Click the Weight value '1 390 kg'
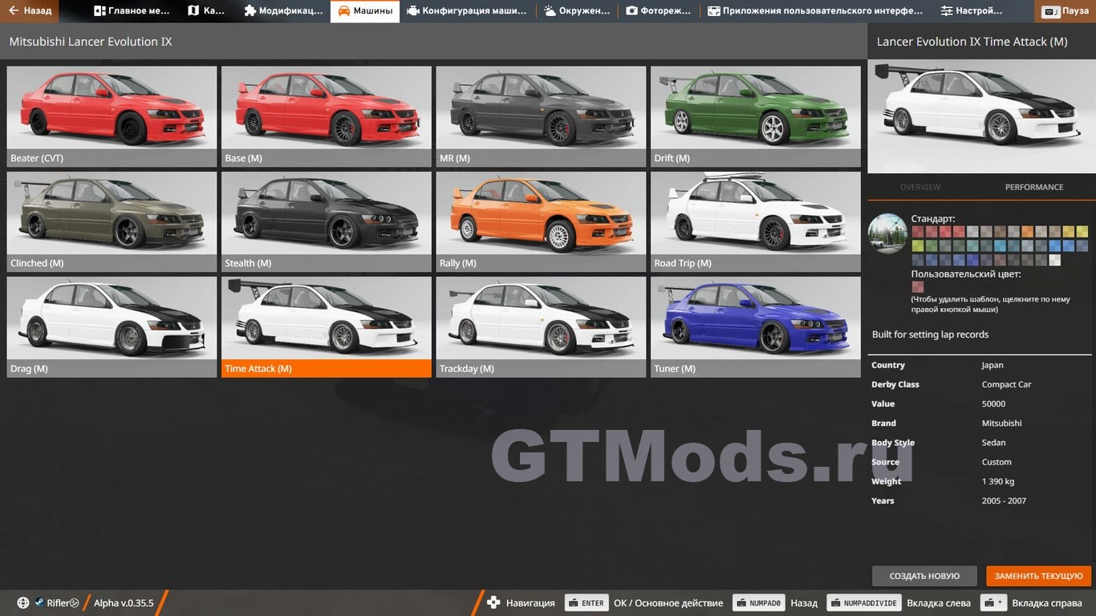 pyautogui.click(x=998, y=481)
